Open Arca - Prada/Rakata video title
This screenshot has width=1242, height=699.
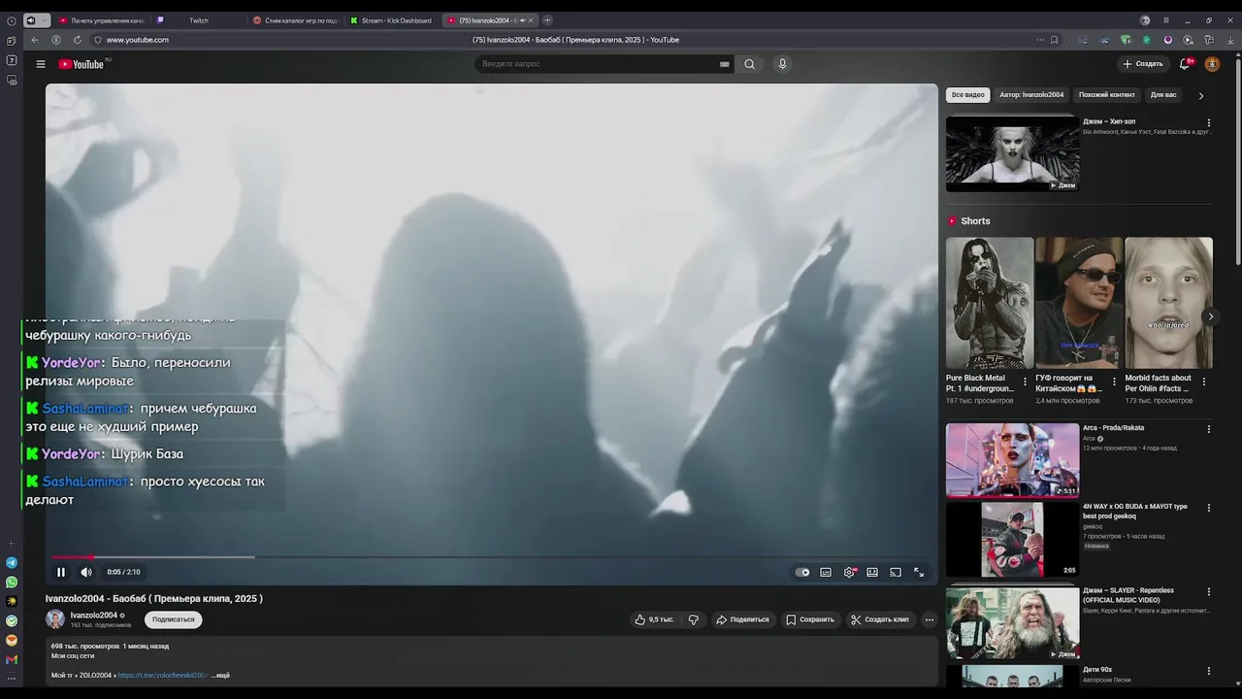click(x=1113, y=428)
